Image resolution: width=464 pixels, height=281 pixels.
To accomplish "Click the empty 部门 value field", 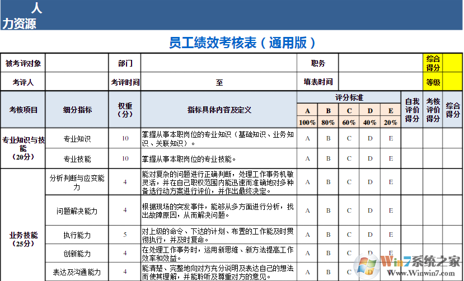I will (x=219, y=63).
